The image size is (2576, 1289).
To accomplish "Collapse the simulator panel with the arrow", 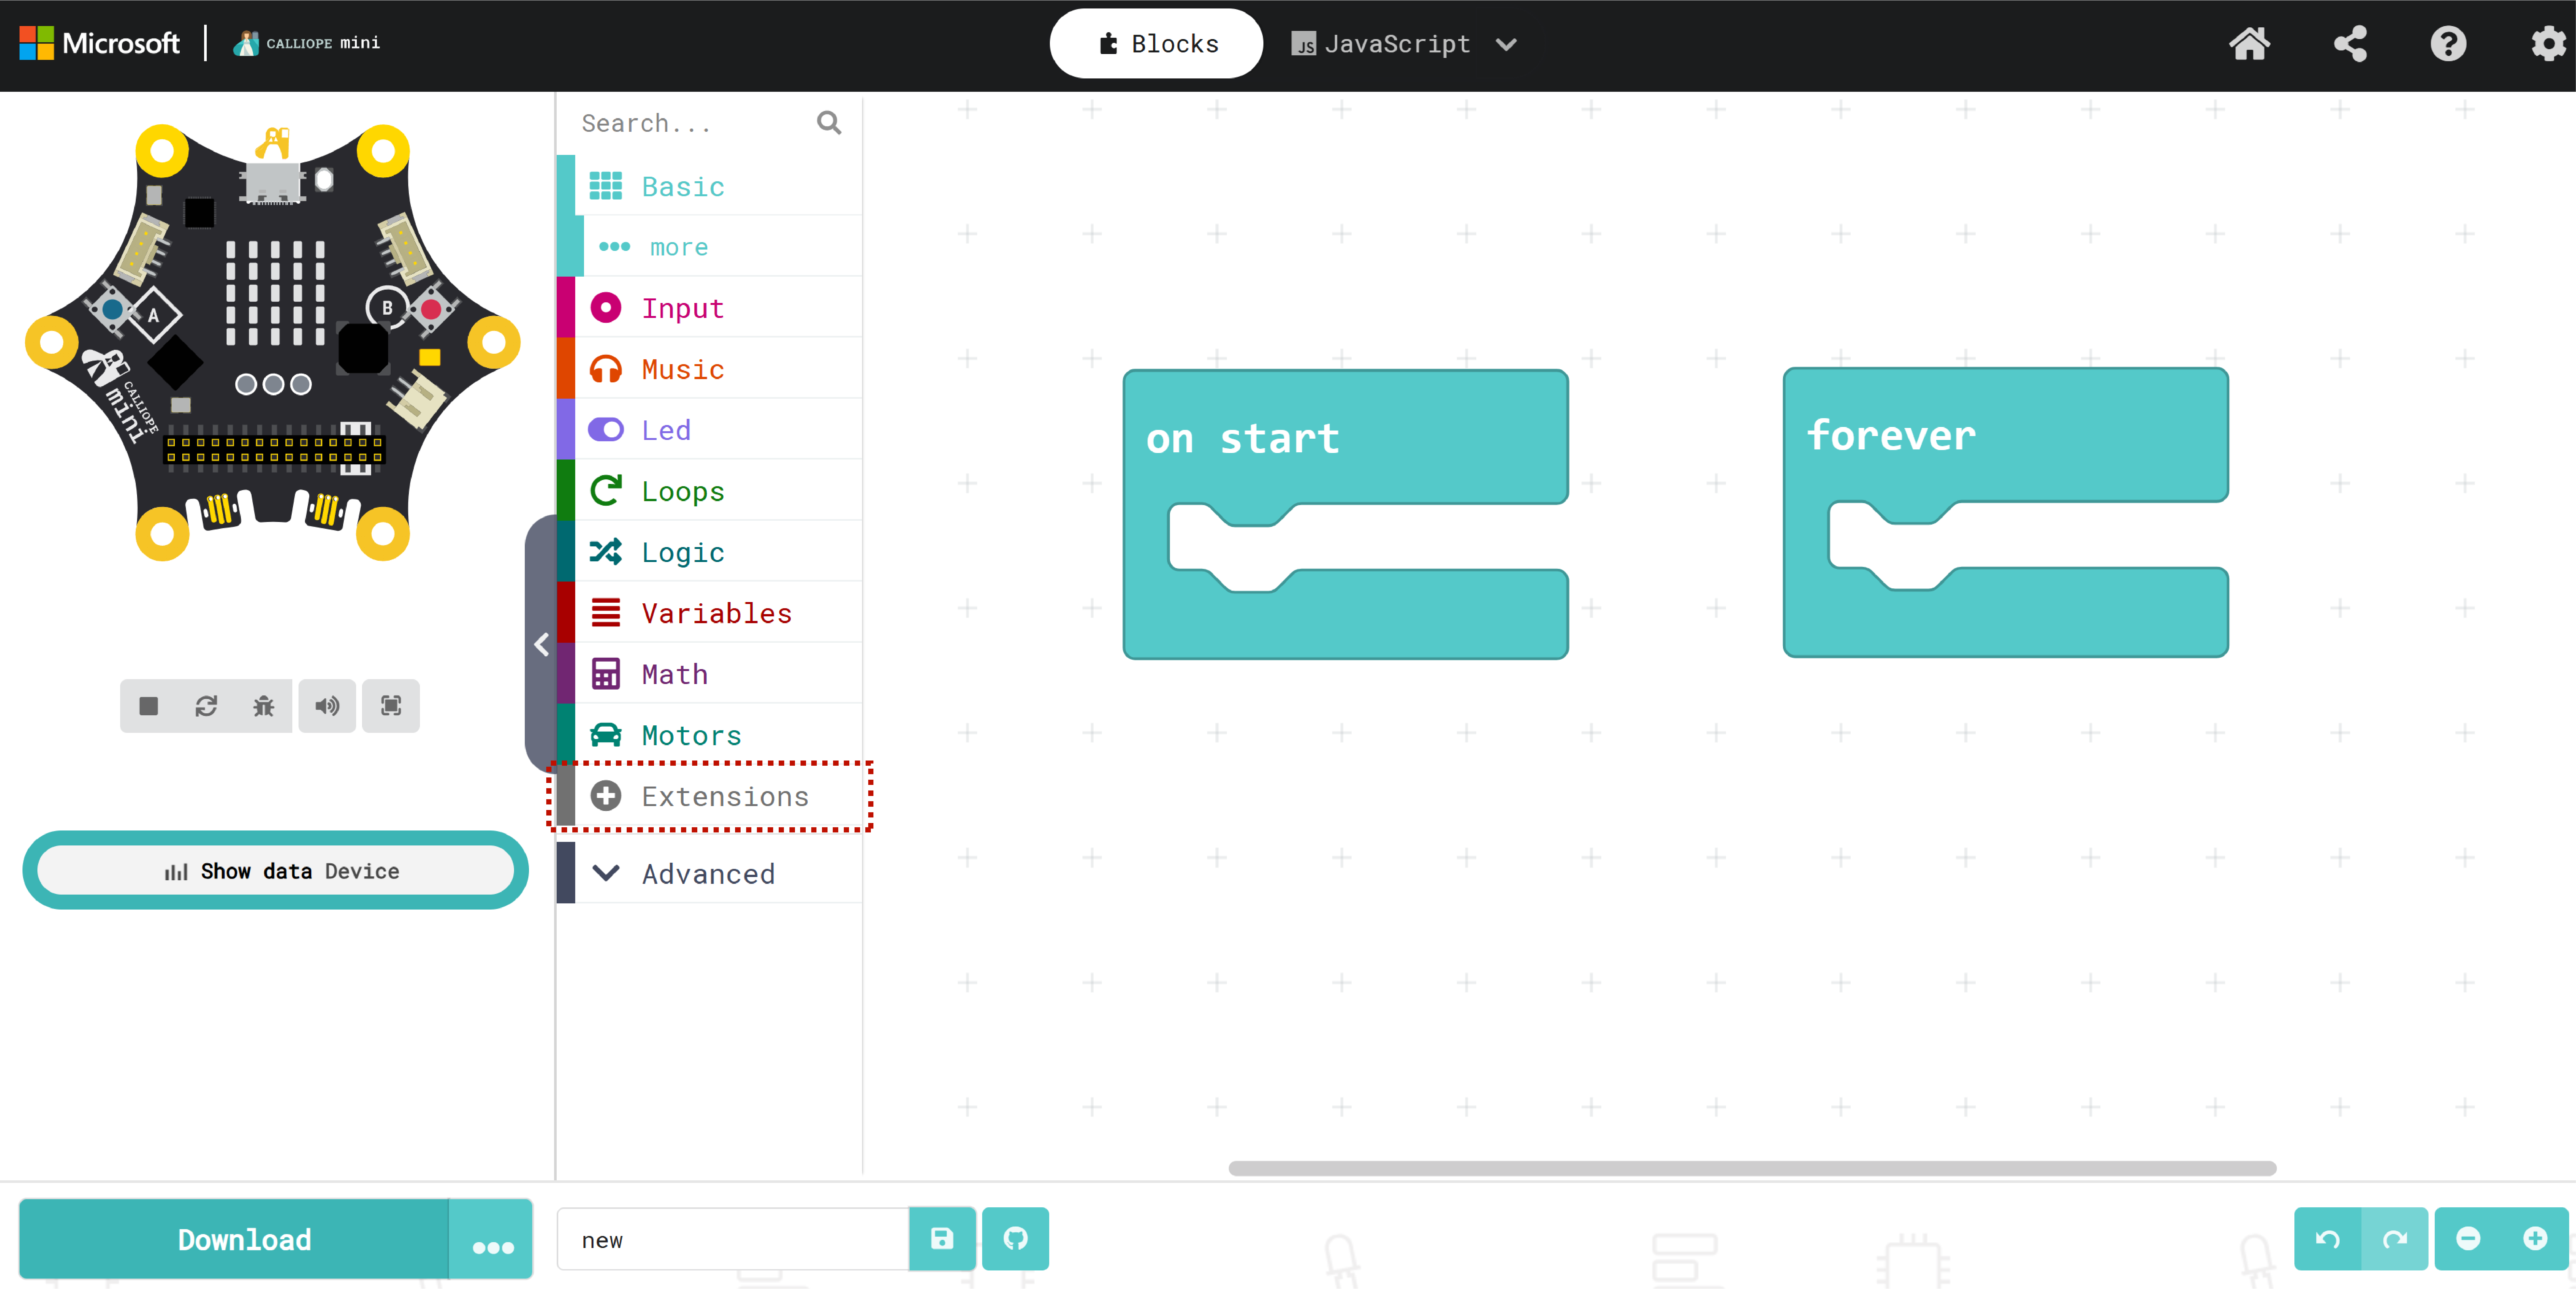I will coord(541,645).
